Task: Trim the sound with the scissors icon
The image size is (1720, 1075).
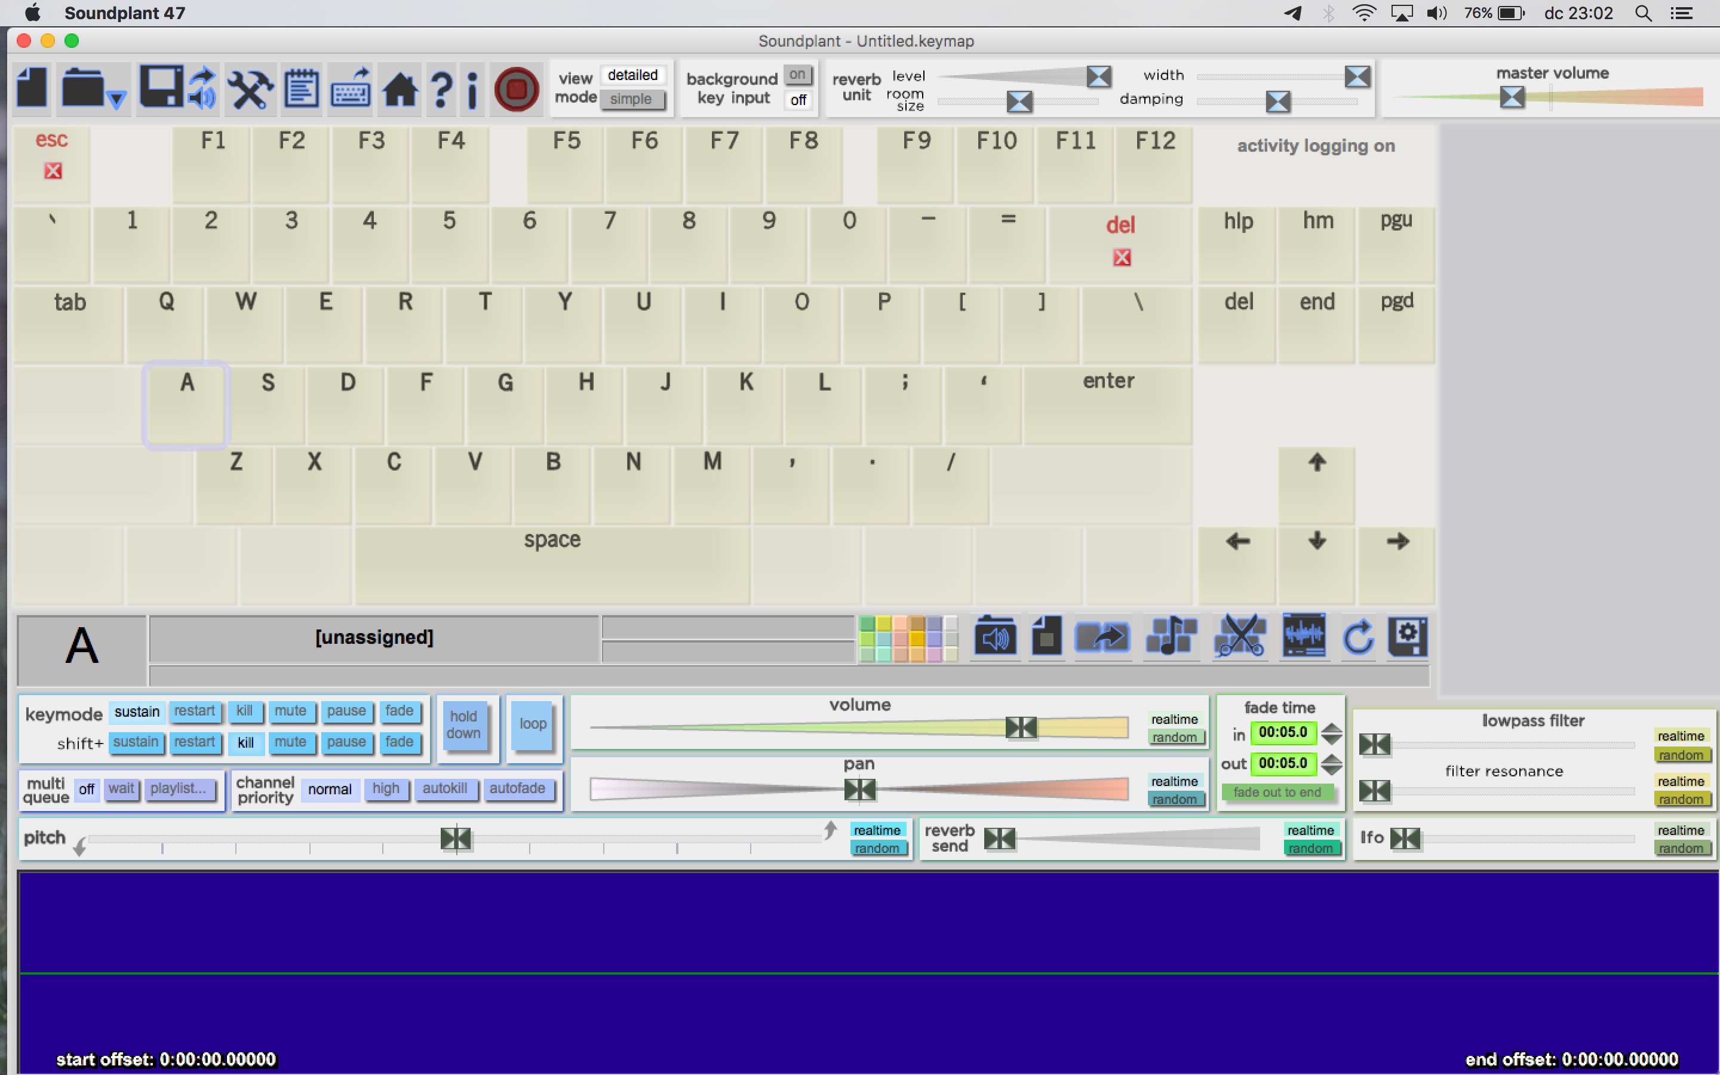Action: (1240, 636)
